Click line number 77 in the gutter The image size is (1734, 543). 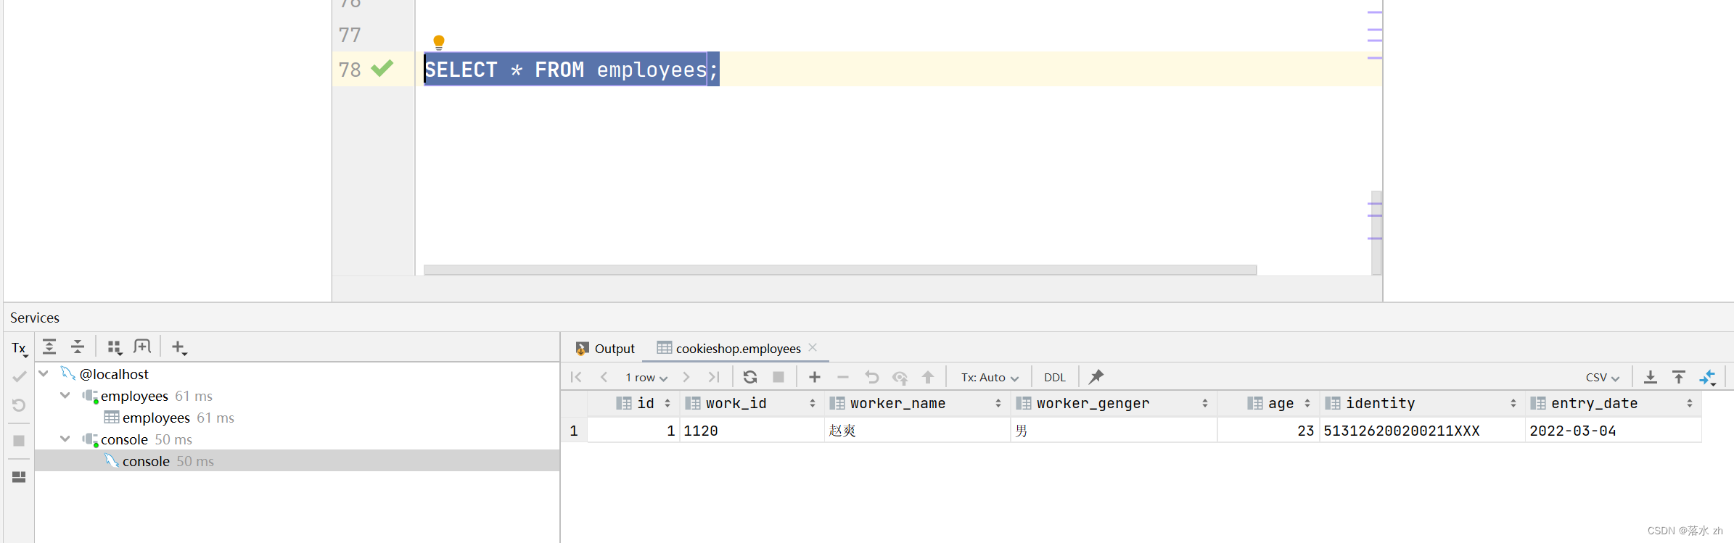[x=350, y=35]
